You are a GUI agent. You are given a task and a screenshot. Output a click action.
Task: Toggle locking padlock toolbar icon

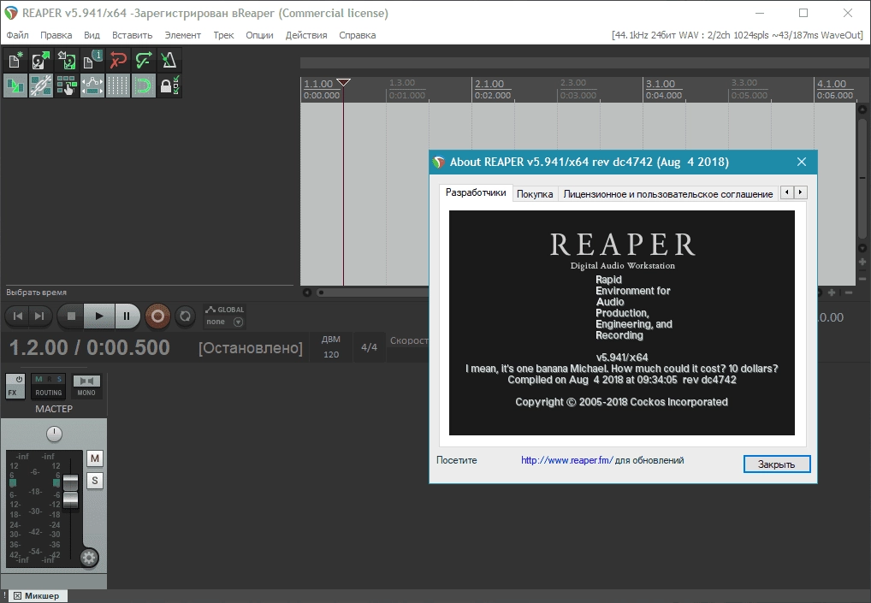169,86
